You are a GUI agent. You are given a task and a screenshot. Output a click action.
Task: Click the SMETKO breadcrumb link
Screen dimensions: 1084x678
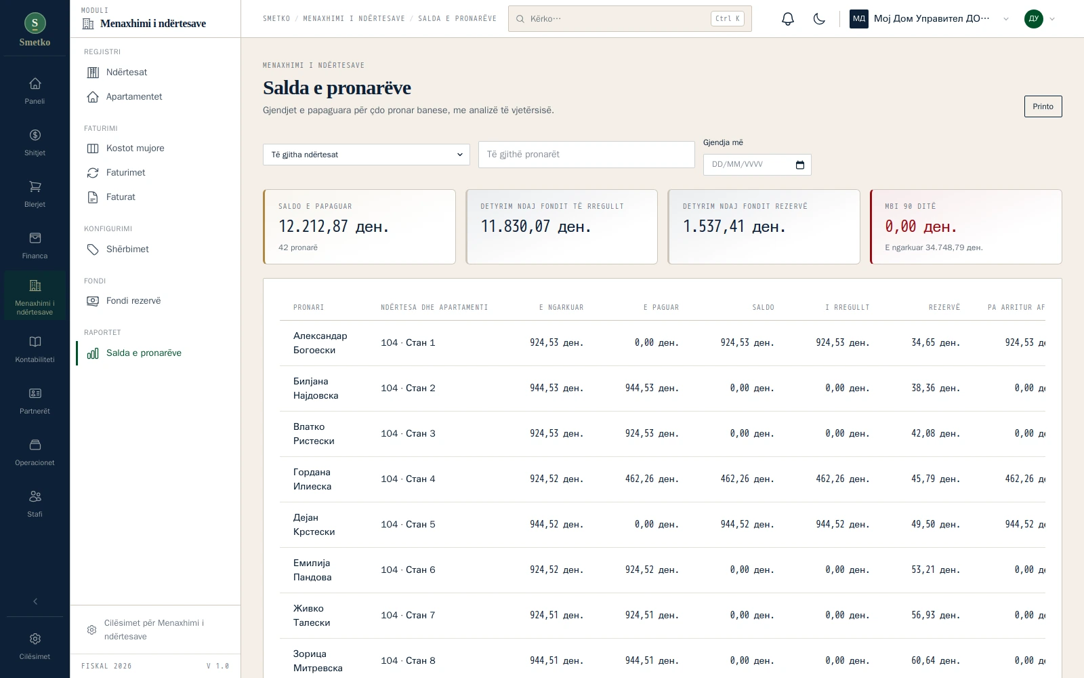pyautogui.click(x=276, y=19)
